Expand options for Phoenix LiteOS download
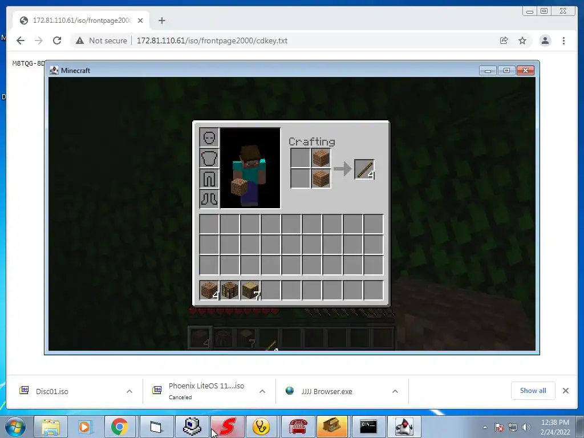This screenshot has width=584, height=438. point(262,391)
